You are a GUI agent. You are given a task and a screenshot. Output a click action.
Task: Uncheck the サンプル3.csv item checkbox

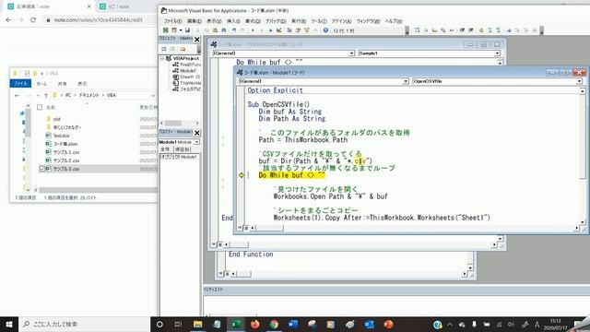click(x=42, y=169)
